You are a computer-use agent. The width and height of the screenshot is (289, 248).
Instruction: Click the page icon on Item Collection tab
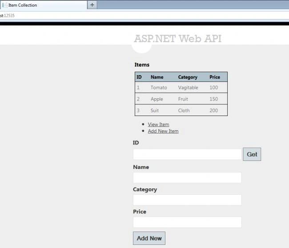[x=5, y=5]
